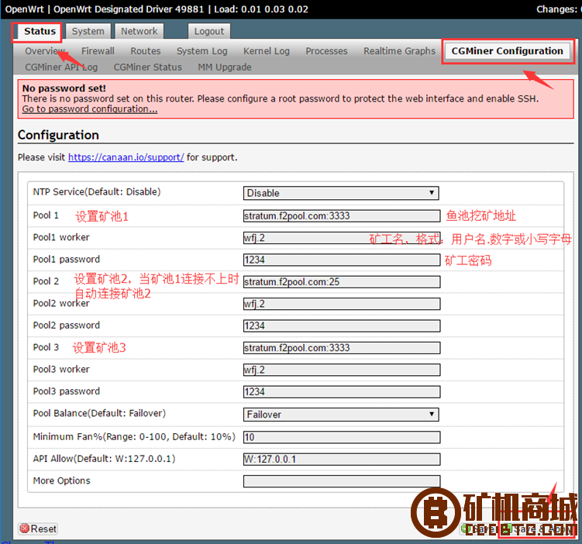The height and width of the screenshot is (544, 582).
Task: Open the Firewall status page
Action: pyautogui.click(x=98, y=51)
